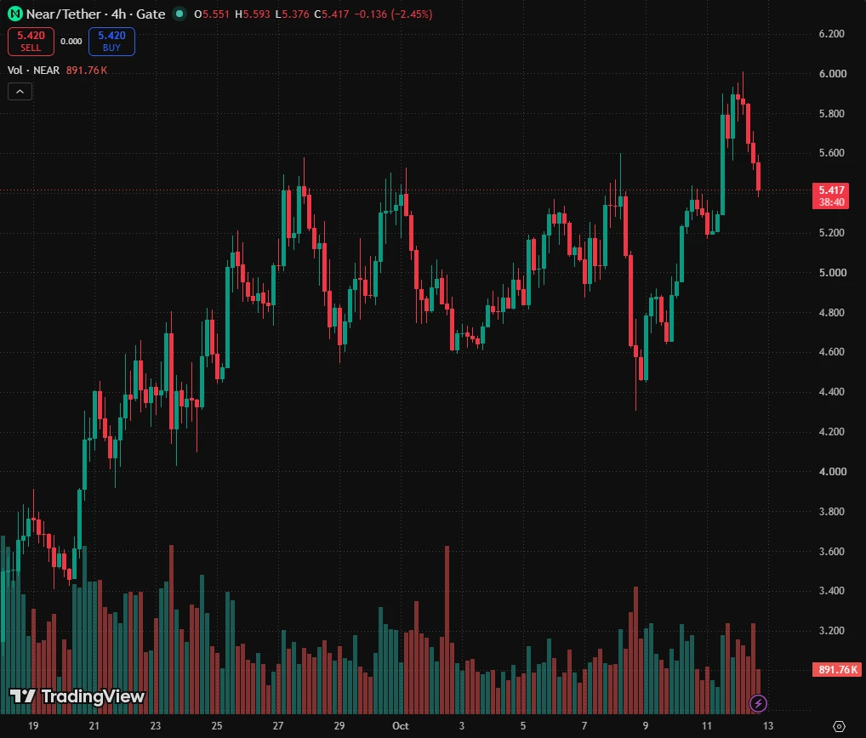Click the 13 date label on time axis
This screenshot has height=738, width=866.
[768, 726]
